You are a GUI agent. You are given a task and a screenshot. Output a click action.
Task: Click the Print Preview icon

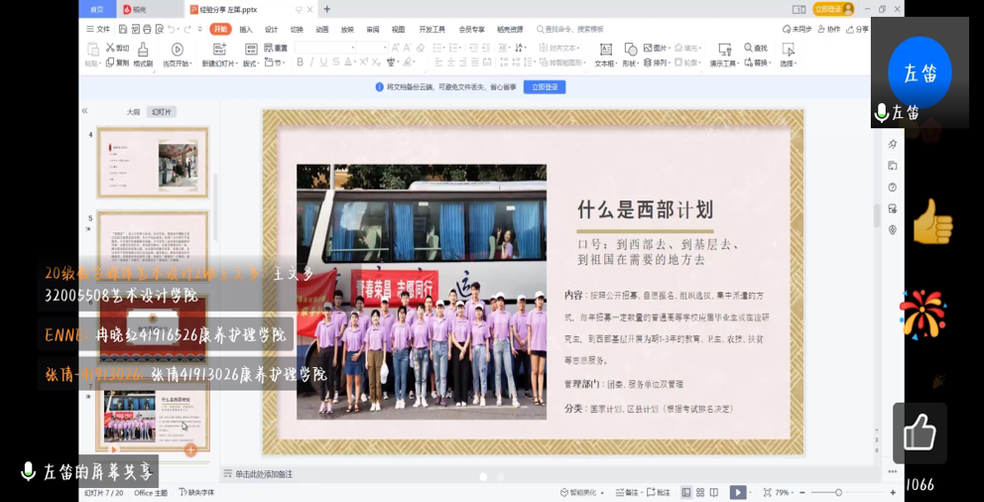159,29
